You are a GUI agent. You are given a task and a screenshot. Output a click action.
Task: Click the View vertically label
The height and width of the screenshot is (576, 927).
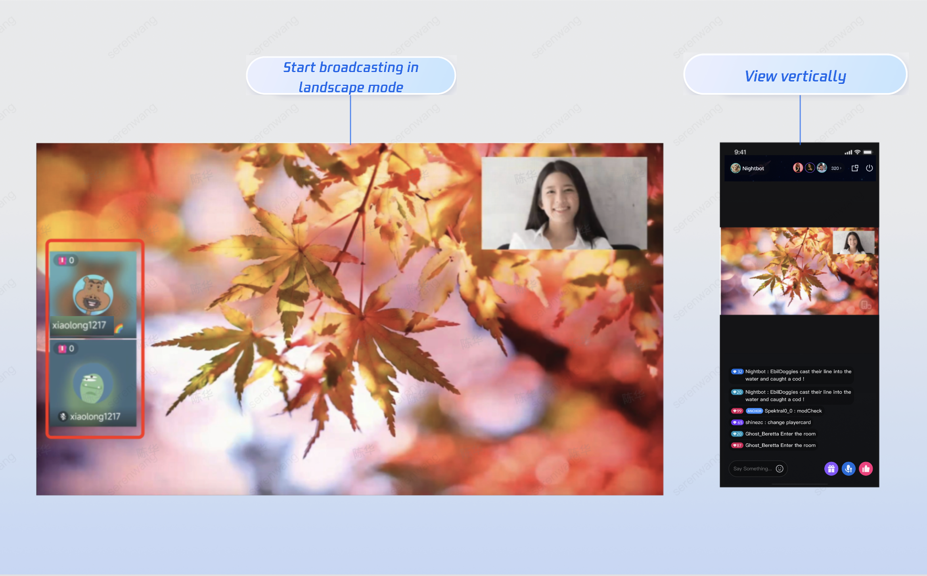click(x=795, y=75)
